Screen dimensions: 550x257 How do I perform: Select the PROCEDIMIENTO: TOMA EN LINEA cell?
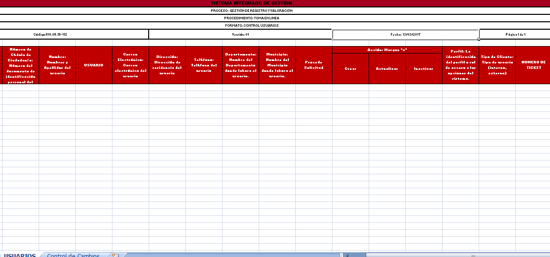[x=275, y=18]
